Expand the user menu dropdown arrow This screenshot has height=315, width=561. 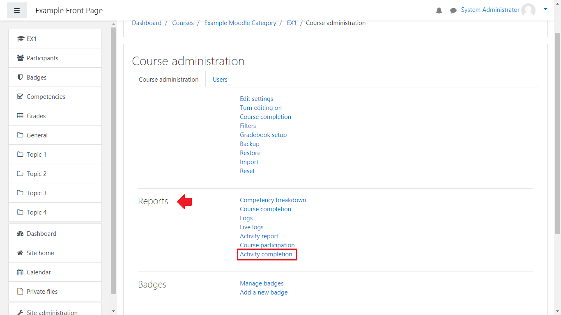545,9
